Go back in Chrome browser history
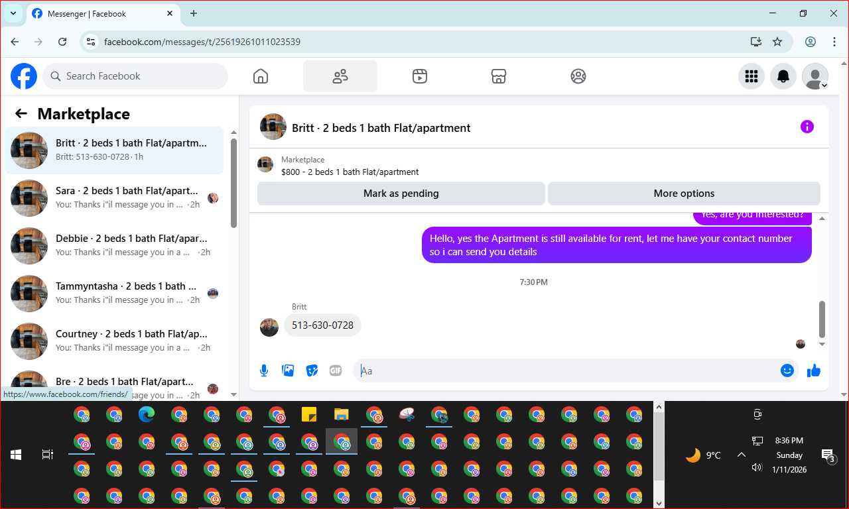The image size is (849, 509). [15, 42]
